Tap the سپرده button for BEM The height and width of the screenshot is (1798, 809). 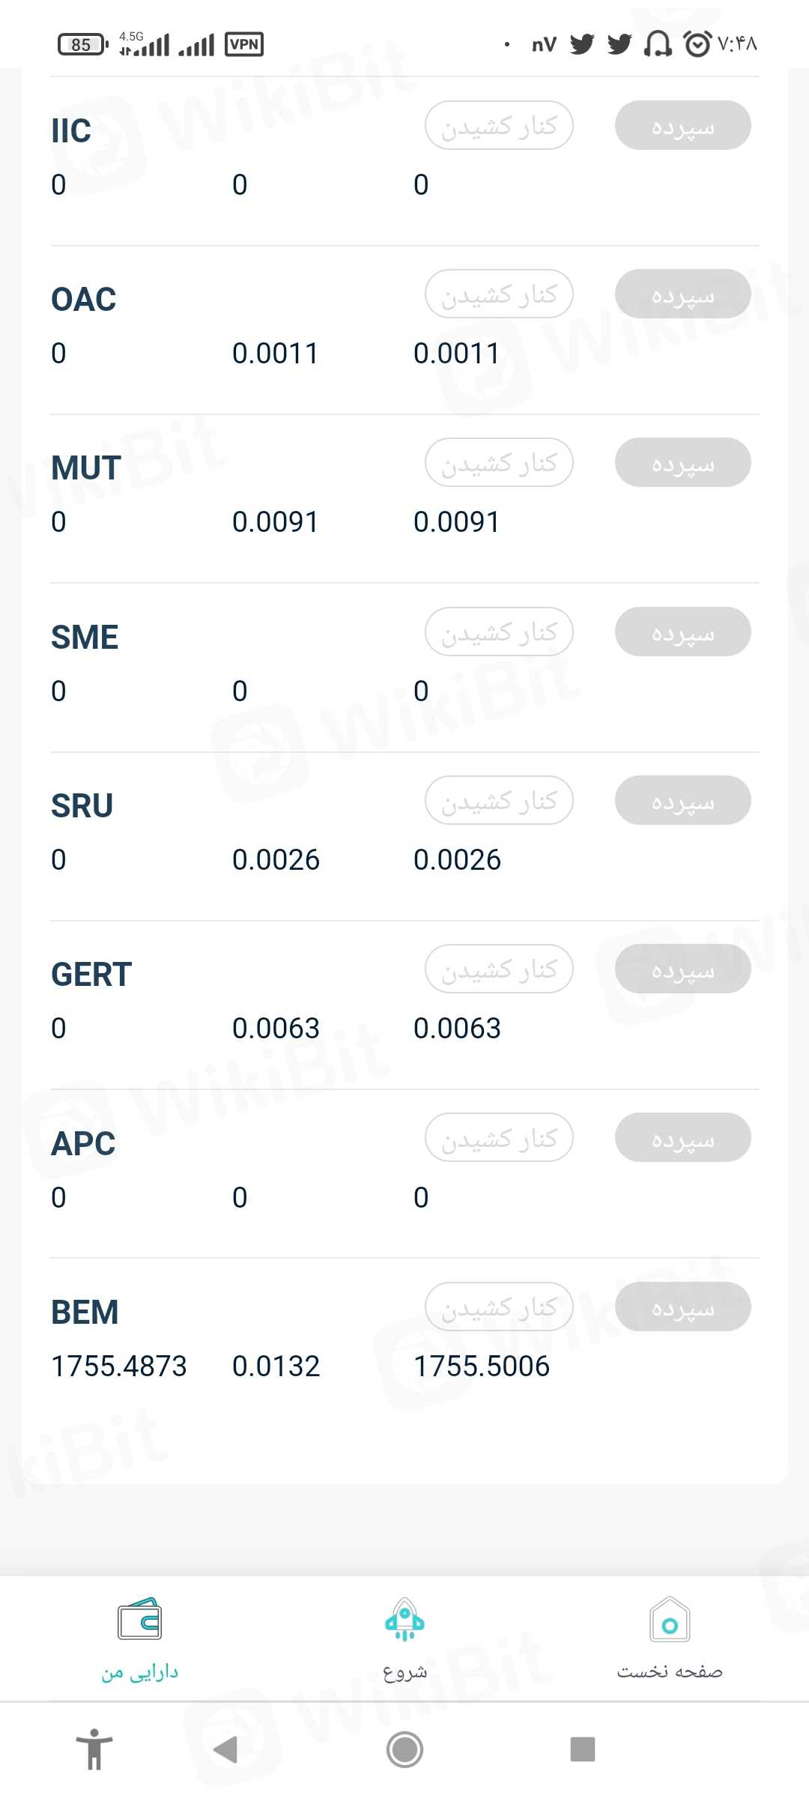point(682,1307)
